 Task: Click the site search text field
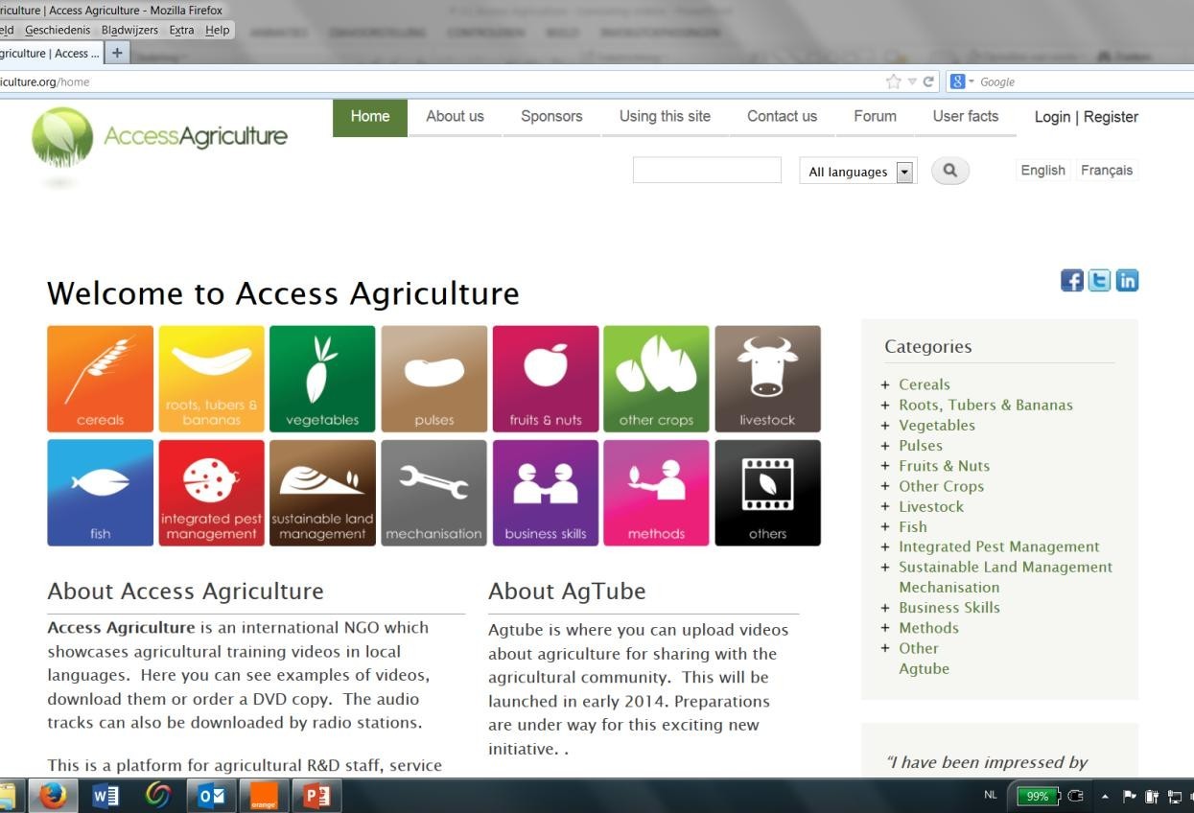coord(707,171)
